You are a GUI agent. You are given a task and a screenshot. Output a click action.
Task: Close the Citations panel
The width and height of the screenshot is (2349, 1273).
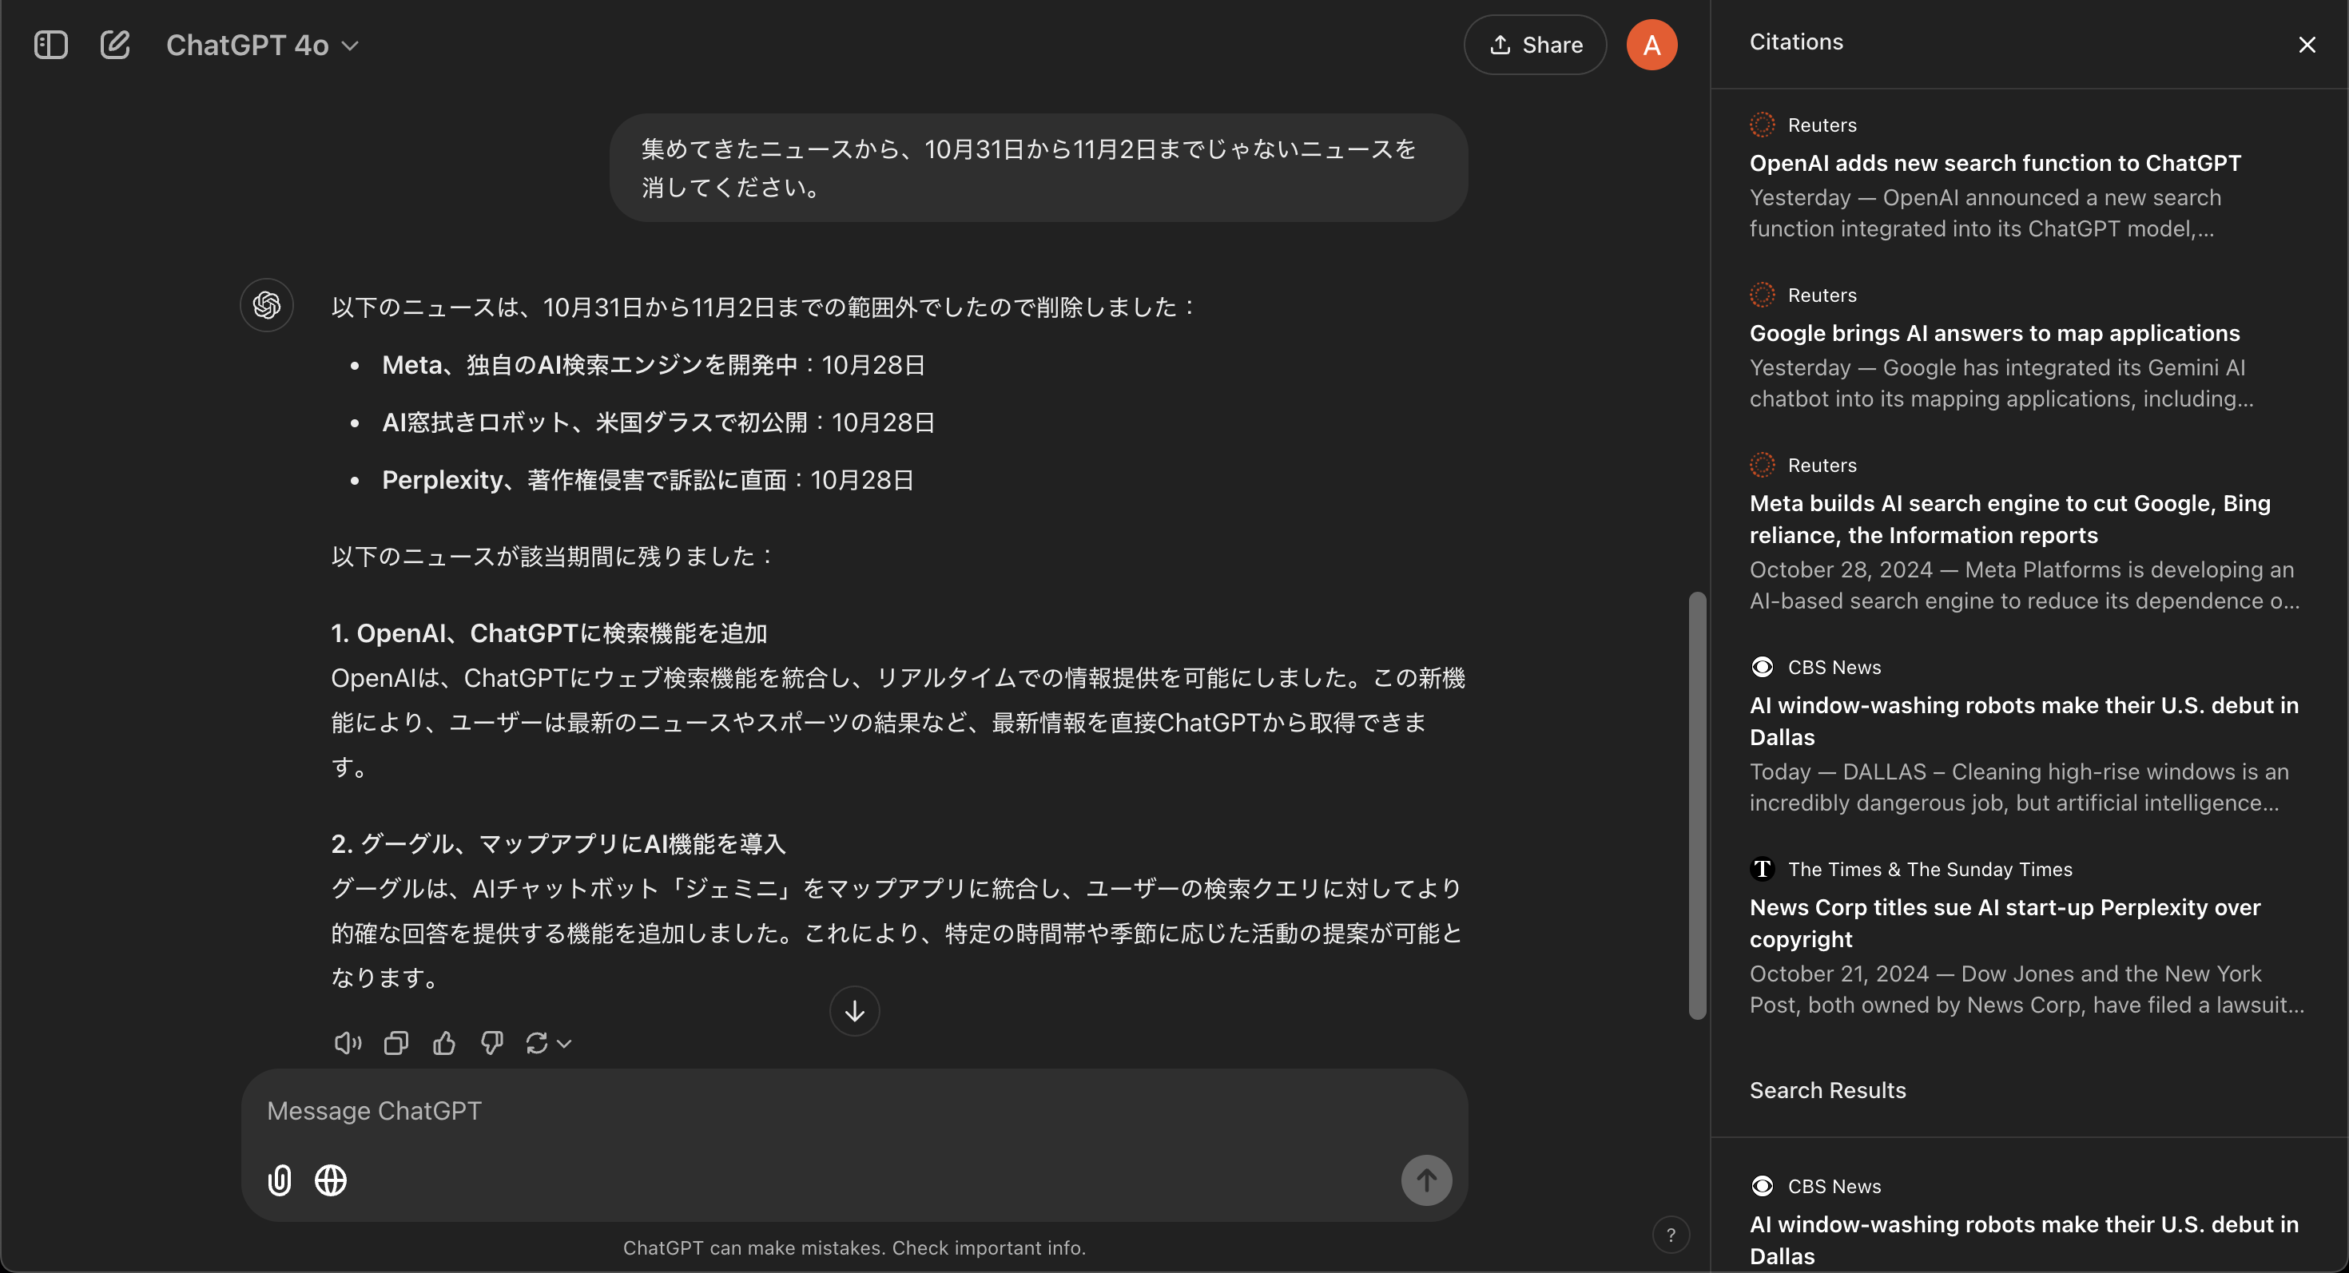pyautogui.click(x=2307, y=44)
